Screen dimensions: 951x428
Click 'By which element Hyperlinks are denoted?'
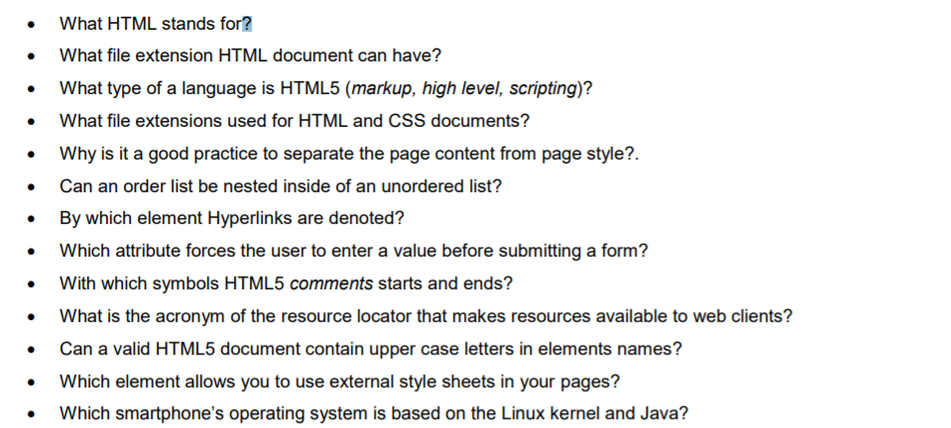[x=232, y=218]
